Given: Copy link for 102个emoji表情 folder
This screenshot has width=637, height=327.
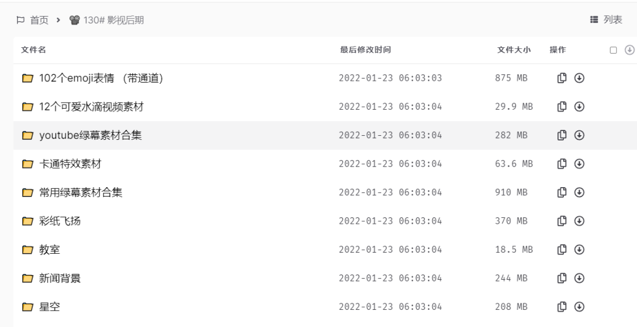Looking at the screenshot, I should pyautogui.click(x=562, y=78).
